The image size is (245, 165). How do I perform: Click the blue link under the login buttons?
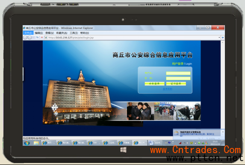tap(168, 89)
